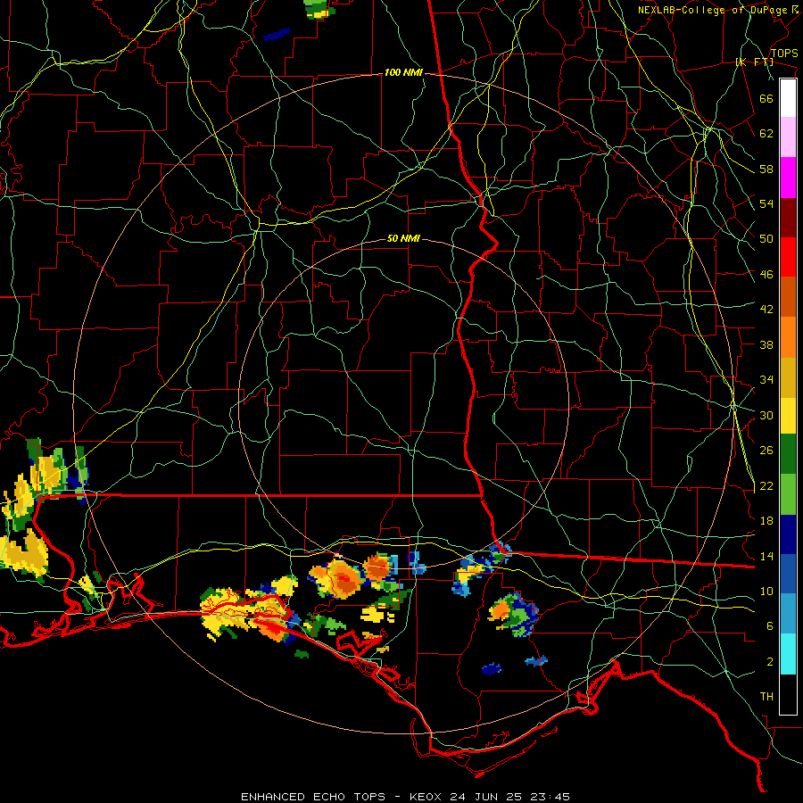Click the yellow 34 kft legend swatch
Image resolution: width=803 pixels, height=803 pixels.
pyautogui.click(x=788, y=415)
